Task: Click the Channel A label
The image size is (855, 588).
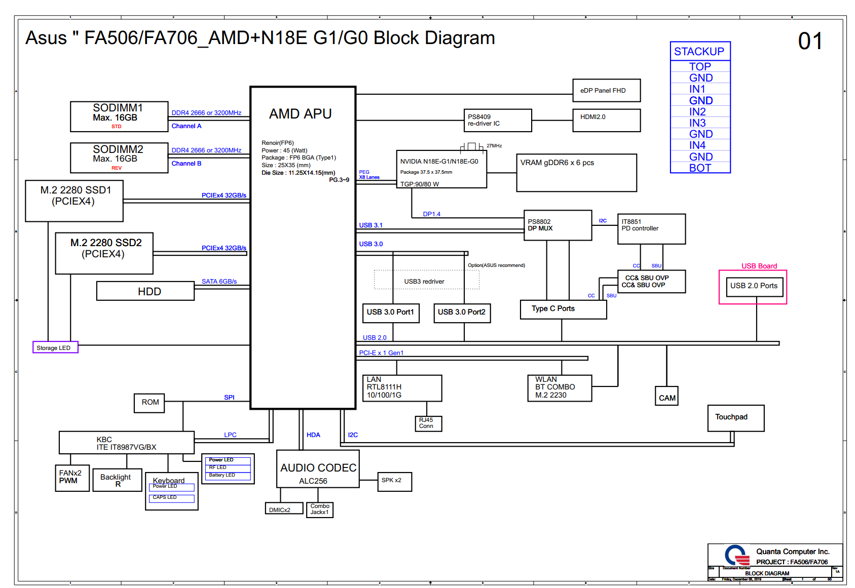Action: click(x=186, y=126)
